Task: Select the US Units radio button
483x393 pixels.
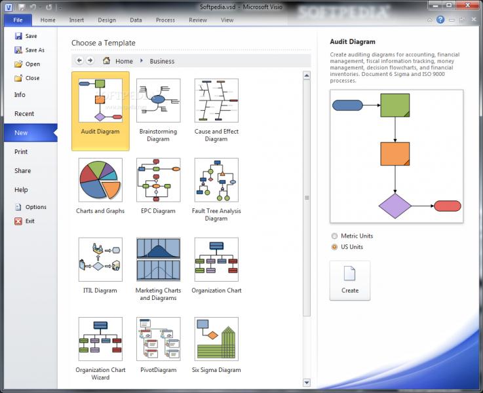Action: pos(335,247)
